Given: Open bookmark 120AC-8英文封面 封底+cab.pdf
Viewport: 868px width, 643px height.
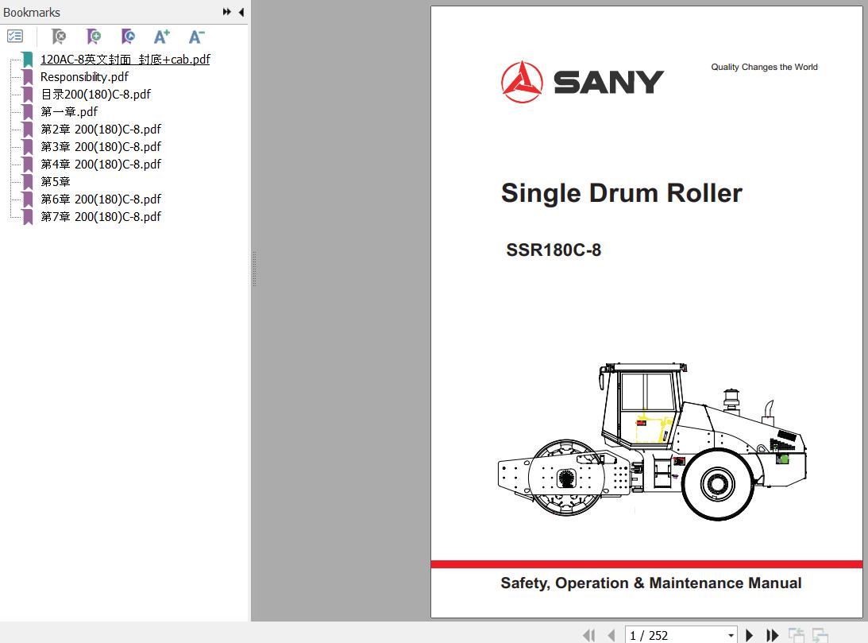Looking at the screenshot, I should pyautogui.click(x=125, y=60).
